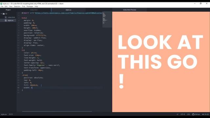The height and width of the screenshot is (118, 210).
Task: Click the body selector on line 3
Action: pyautogui.click(x=24, y=18)
